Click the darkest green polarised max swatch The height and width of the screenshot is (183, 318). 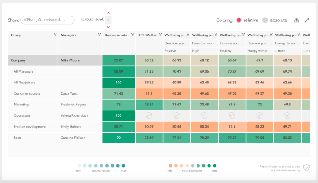[x=215, y=165]
